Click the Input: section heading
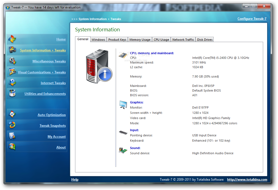 [134, 130]
